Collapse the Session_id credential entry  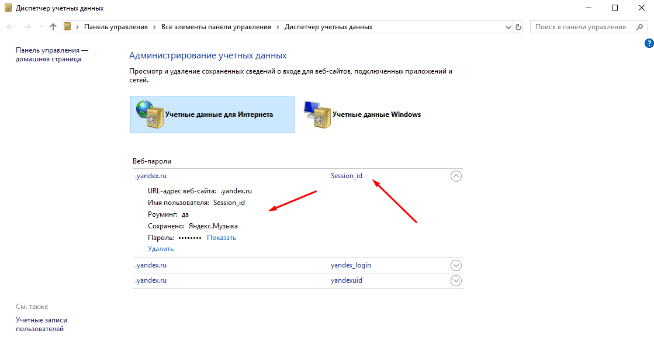click(456, 176)
